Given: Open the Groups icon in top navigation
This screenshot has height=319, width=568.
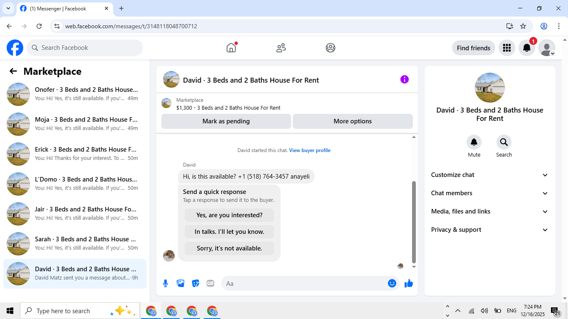Looking at the screenshot, I should [331, 48].
